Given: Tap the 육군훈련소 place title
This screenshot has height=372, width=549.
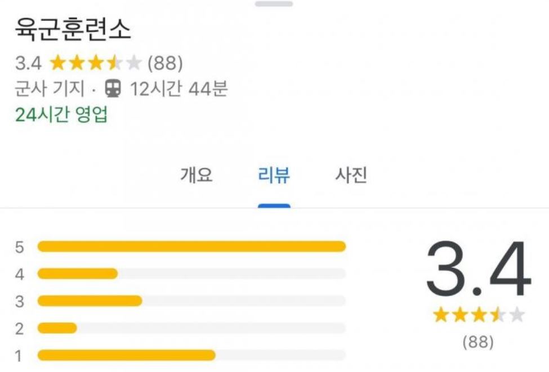Looking at the screenshot, I should pos(73,29).
